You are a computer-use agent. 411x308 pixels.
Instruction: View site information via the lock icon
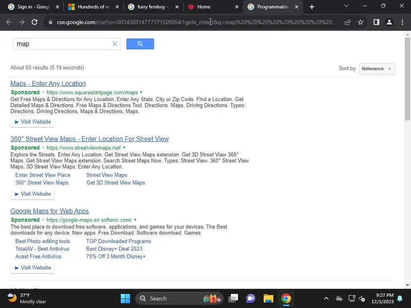coord(51,22)
